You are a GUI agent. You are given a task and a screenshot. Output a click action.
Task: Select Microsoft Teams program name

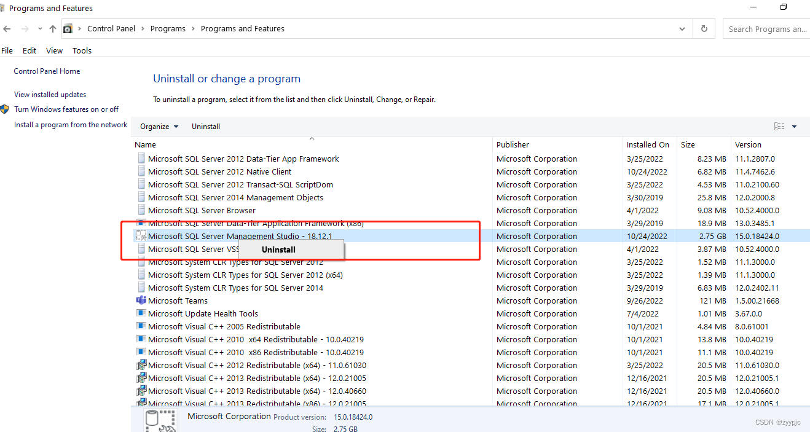pos(178,300)
